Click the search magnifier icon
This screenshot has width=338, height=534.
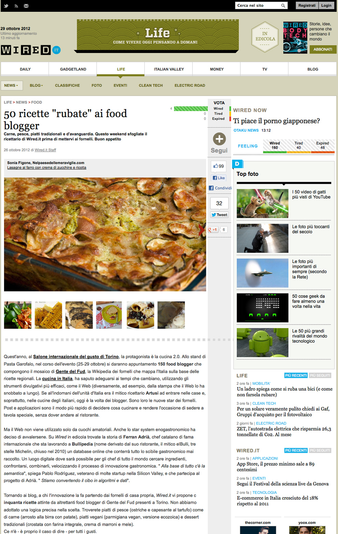pos(283,5)
